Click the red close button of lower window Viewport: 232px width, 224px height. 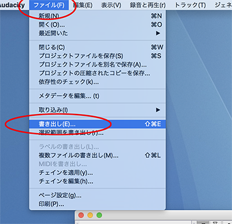pyautogui.click(x=81, y=215)
